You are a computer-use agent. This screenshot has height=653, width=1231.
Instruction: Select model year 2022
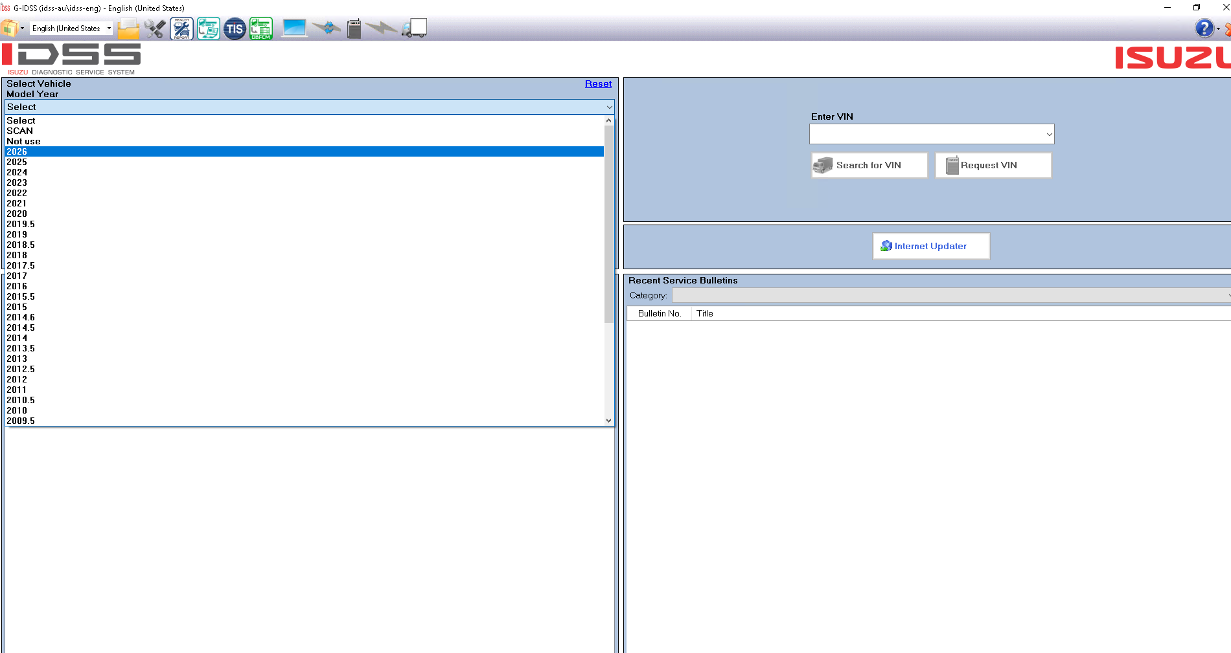305,193
